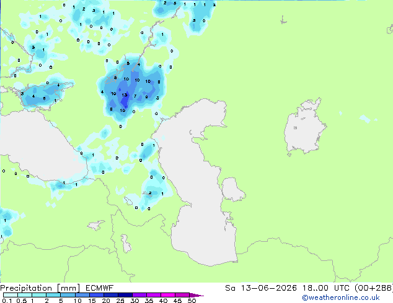Screen dimensions: 393x303
Task: Click legend tick label '40'
Action: point(163,301)
